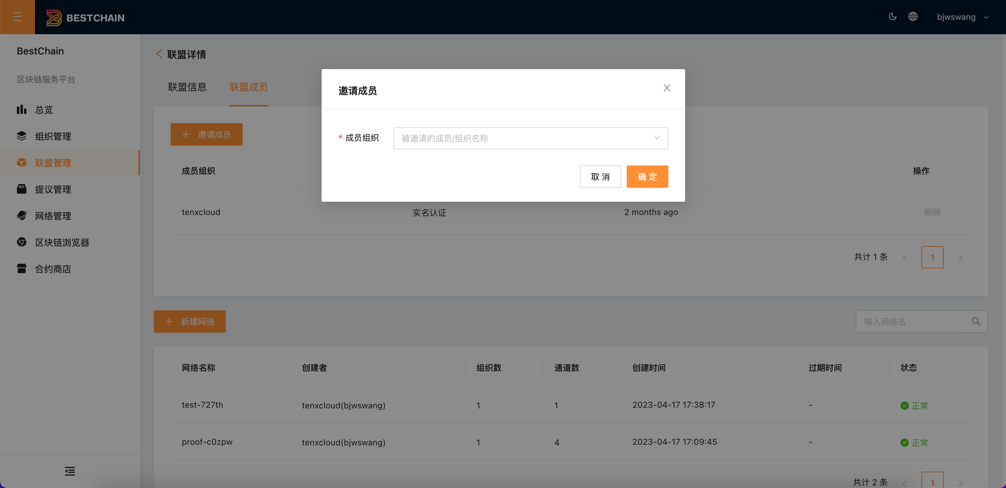Click 新建网络 button

click(x=189, y=321)
